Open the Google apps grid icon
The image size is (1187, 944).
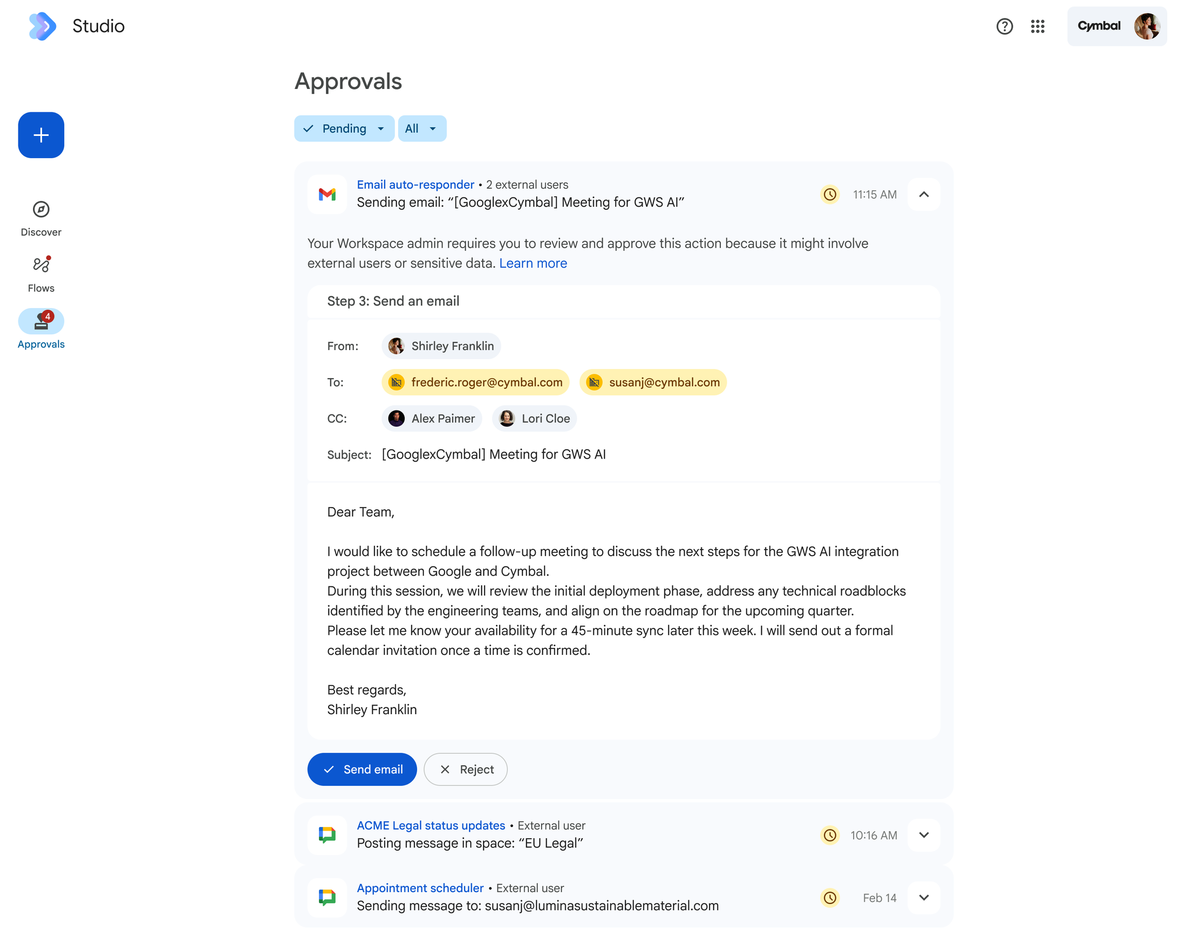[1037, 26]
